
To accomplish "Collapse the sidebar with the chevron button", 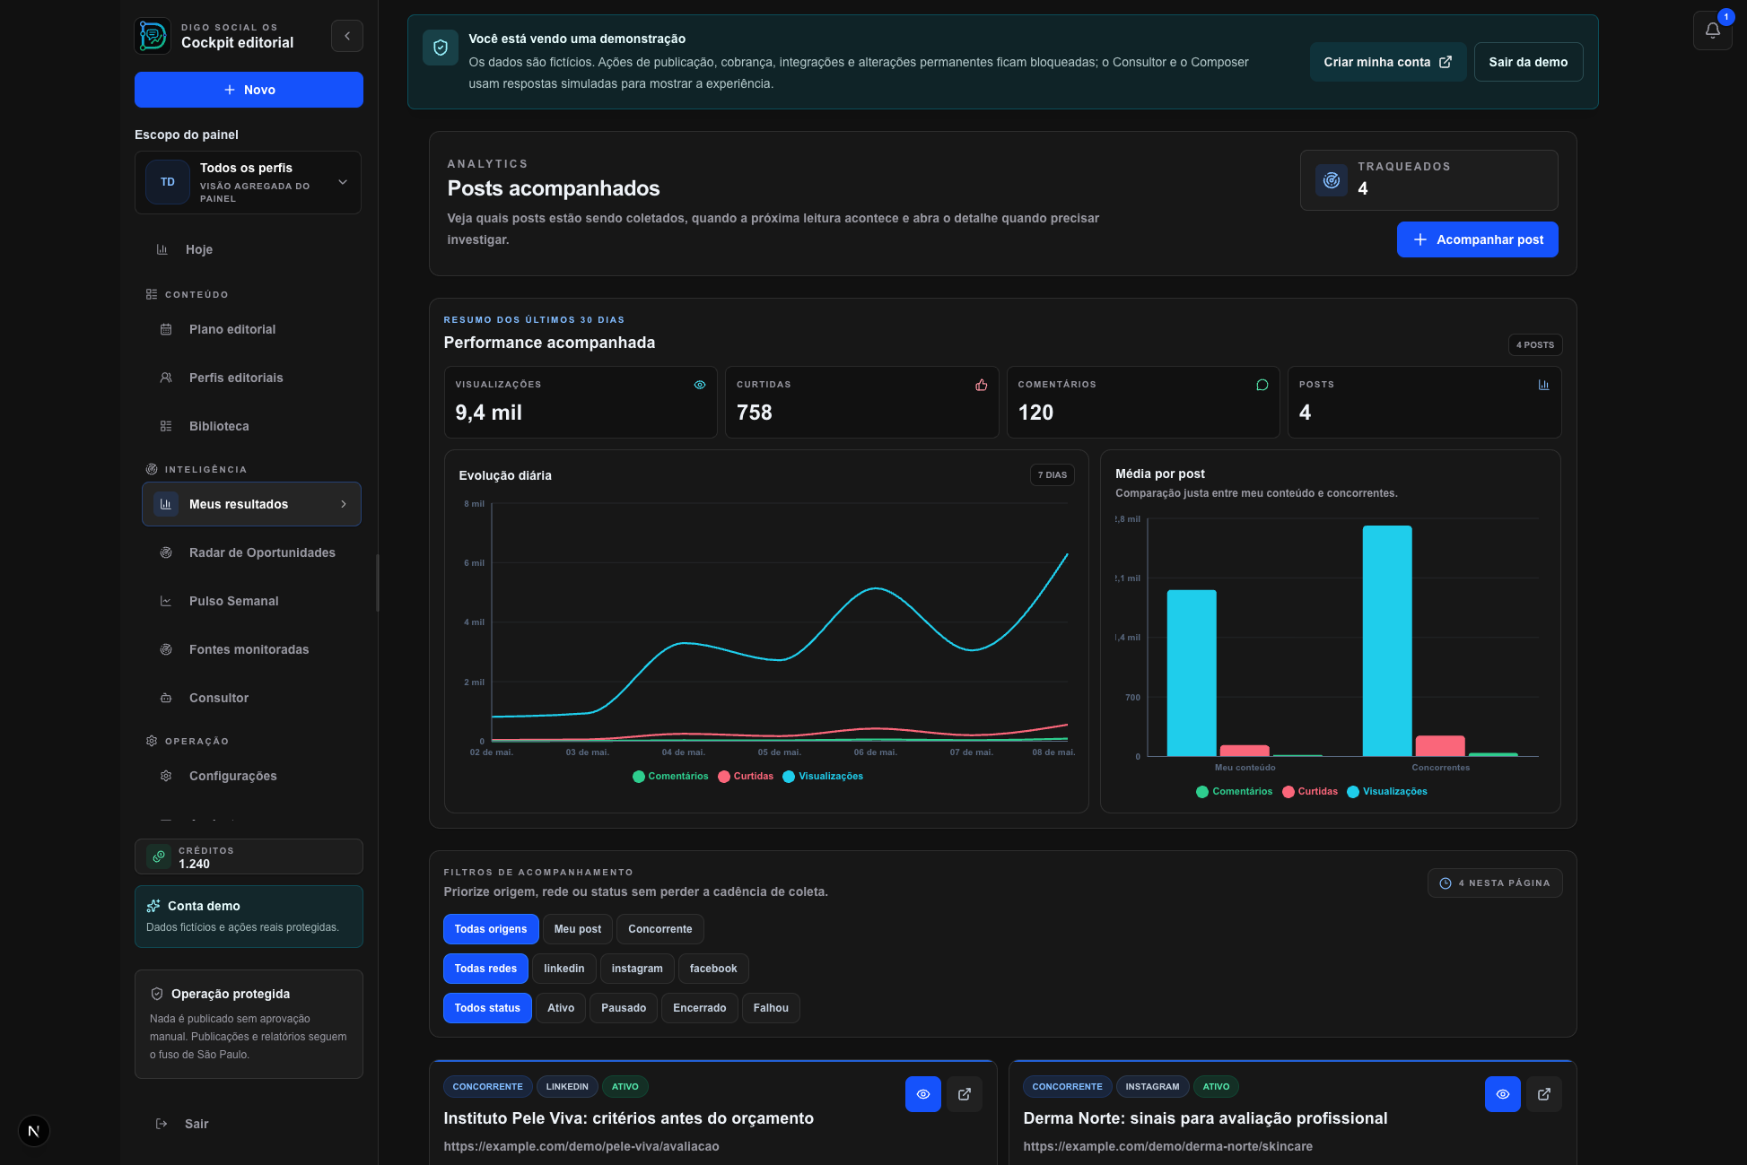I will 347,36.
